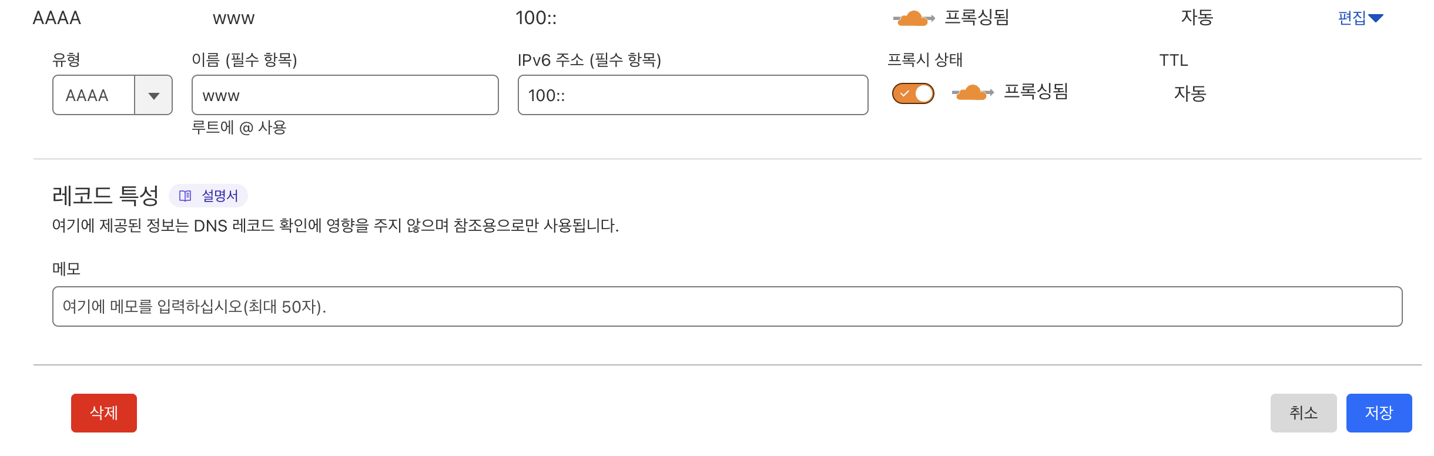
Task: Click the orange cloud icon beside the proxy toggle
Action: pos(972,92)
